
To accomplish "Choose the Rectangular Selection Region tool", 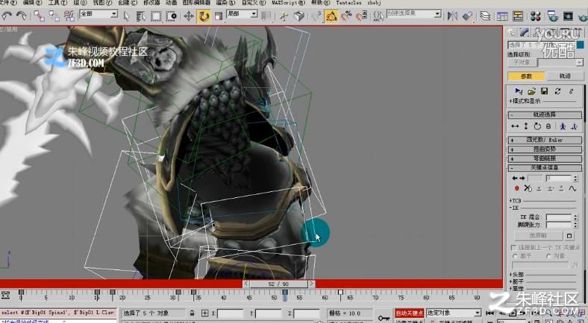I will point(156,16).
